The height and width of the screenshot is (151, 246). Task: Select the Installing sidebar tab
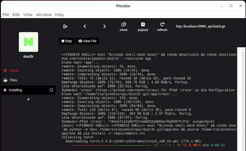point(28,90)
